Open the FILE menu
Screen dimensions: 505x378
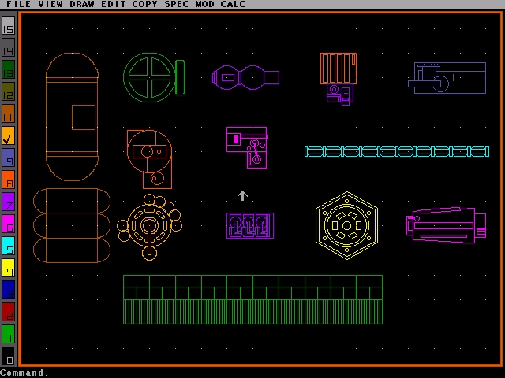(x=17, y=5)
